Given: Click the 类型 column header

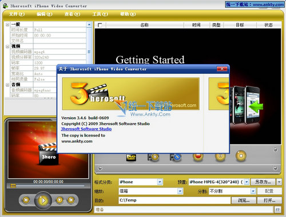Looking at the screenshot, I should coord(216,25).
